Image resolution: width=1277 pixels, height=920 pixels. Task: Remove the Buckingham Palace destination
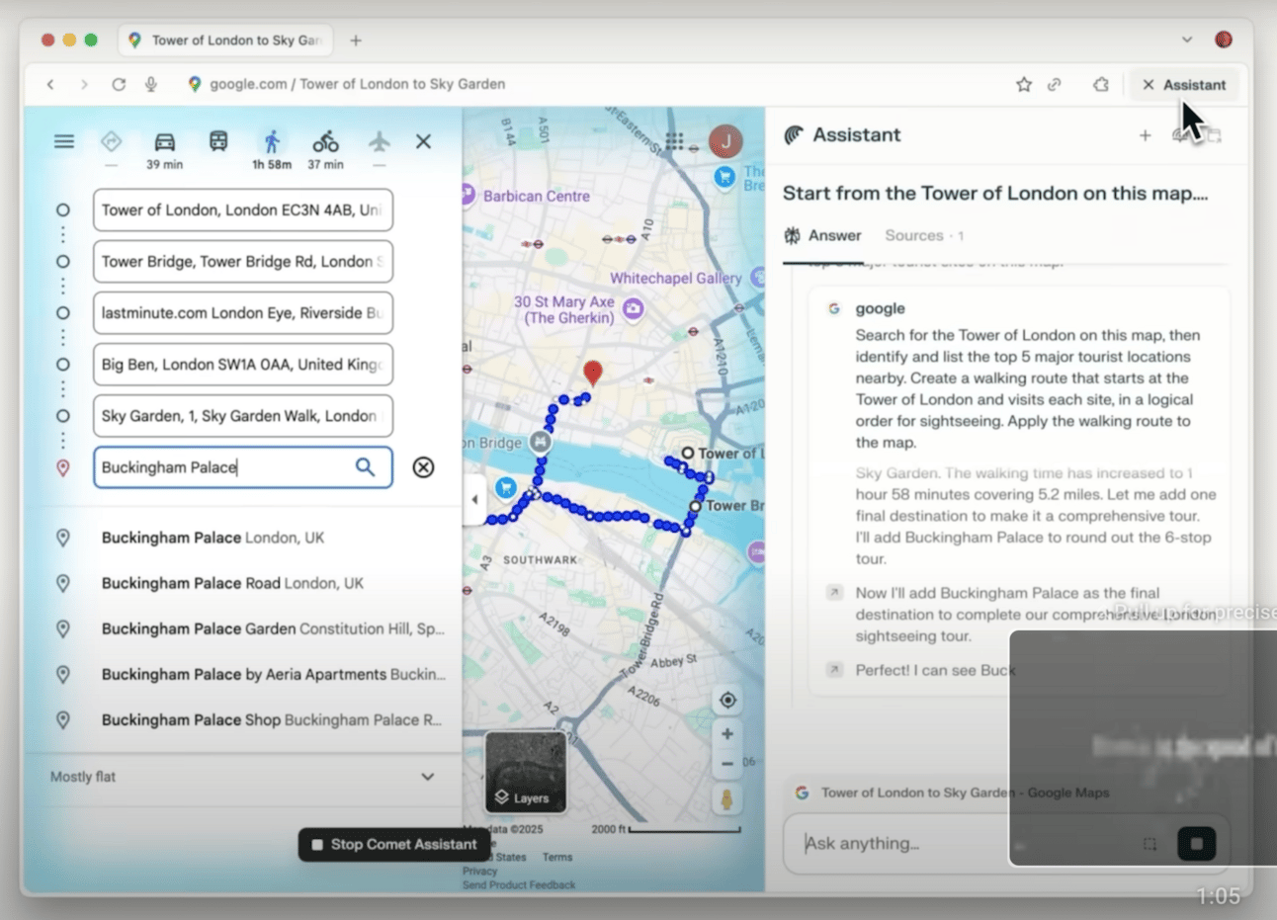[x=423, y=467]
